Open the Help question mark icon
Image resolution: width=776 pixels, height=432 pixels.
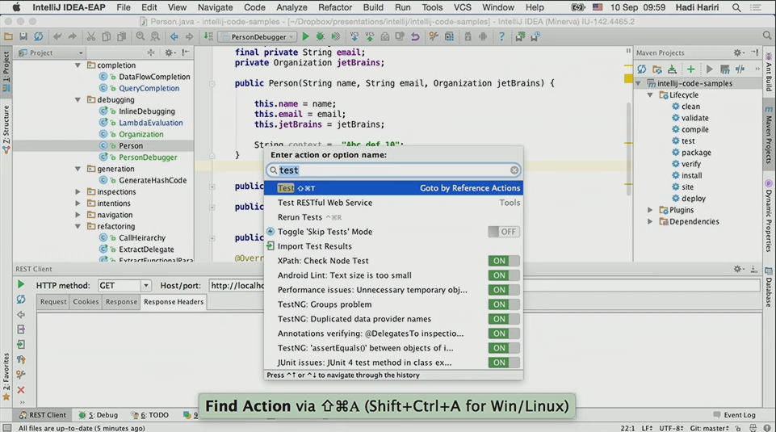pyautogui.click(x=501, y=36)
